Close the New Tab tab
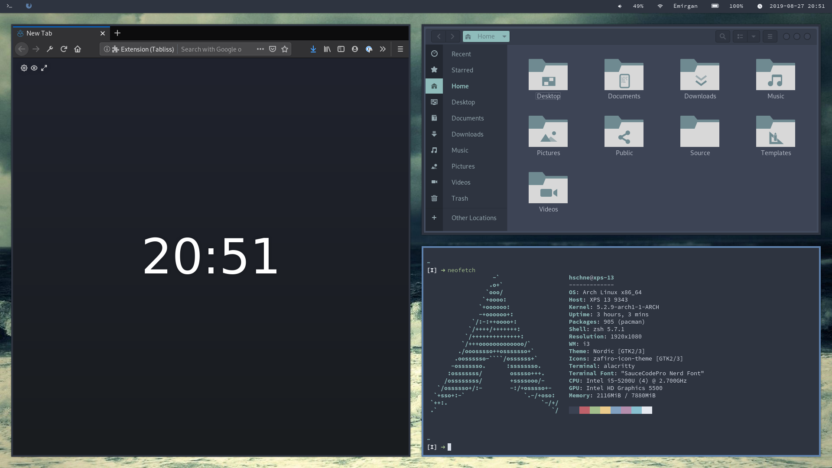The width and height of the screenshot is (832, 468). pyautogui.click(x=103, y=33)
